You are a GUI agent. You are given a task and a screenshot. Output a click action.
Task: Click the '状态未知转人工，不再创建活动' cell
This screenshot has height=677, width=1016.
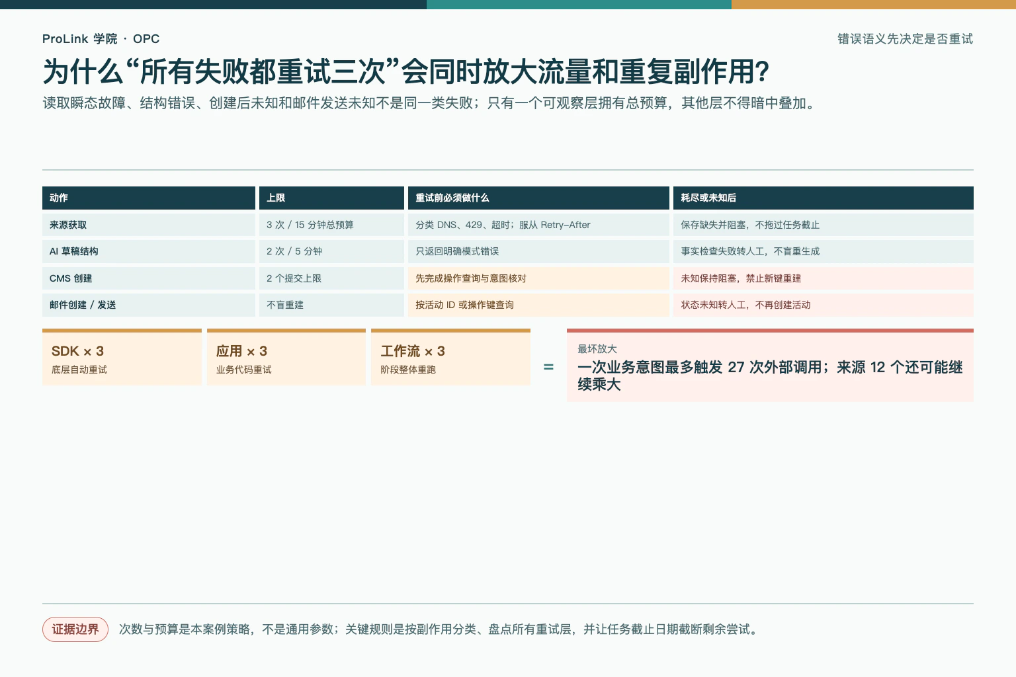tap(824, 305)
